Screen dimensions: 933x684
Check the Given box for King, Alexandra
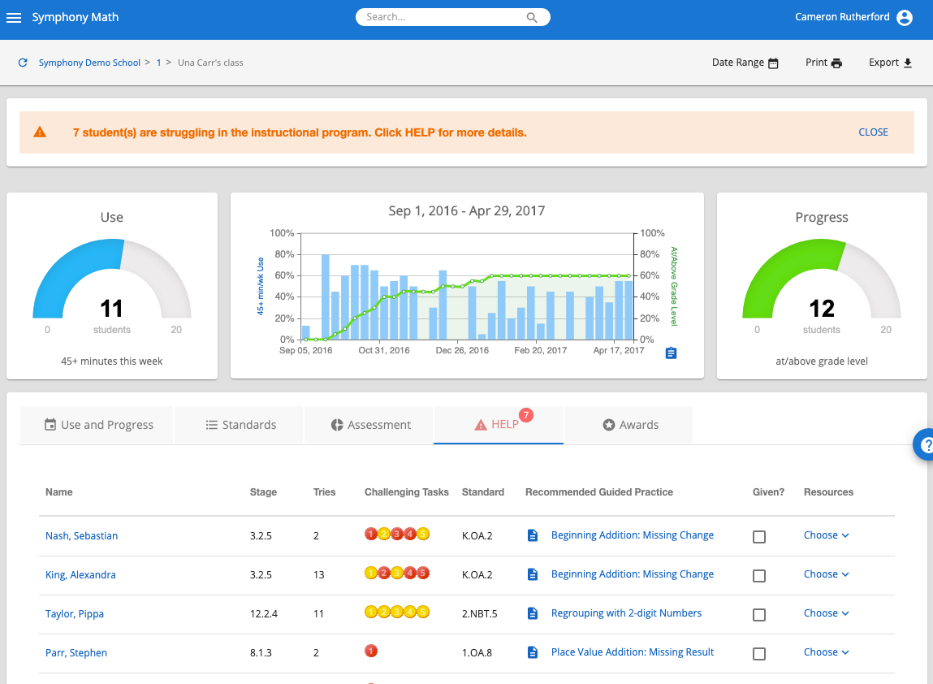click(759, 576)
